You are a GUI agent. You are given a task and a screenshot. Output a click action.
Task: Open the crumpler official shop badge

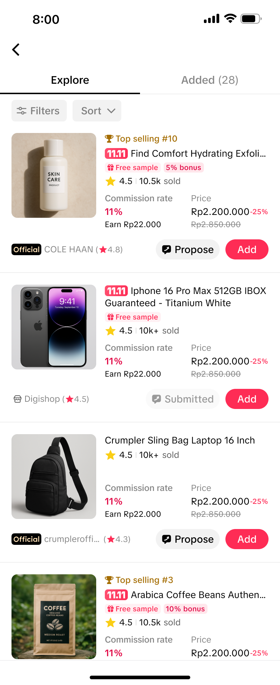click(27, 539)
